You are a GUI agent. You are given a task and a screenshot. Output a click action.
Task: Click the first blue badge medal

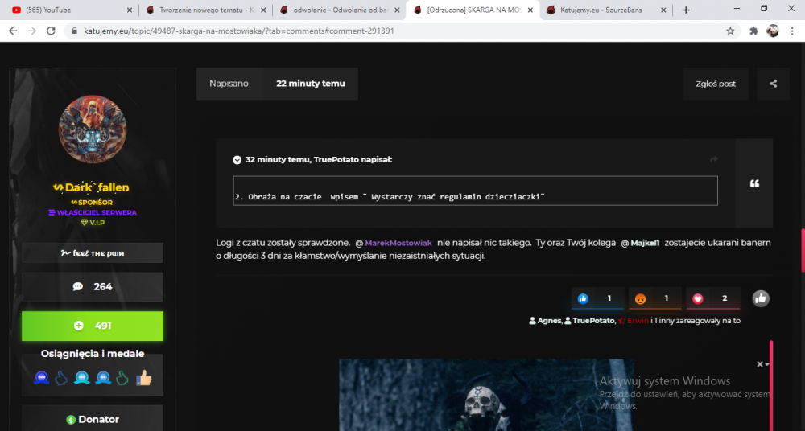42,378
